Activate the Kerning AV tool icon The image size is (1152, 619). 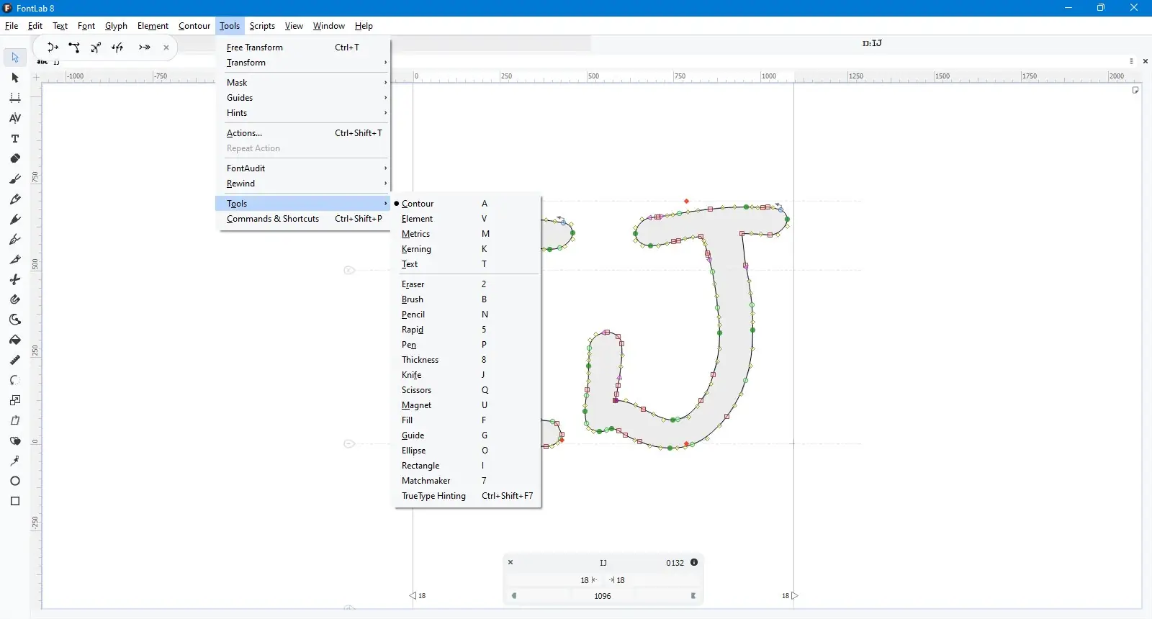(15, 117)
